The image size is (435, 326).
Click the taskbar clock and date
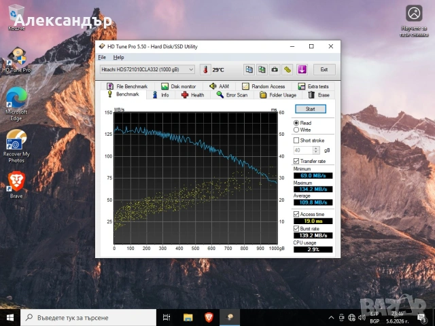tap(397, 317)
